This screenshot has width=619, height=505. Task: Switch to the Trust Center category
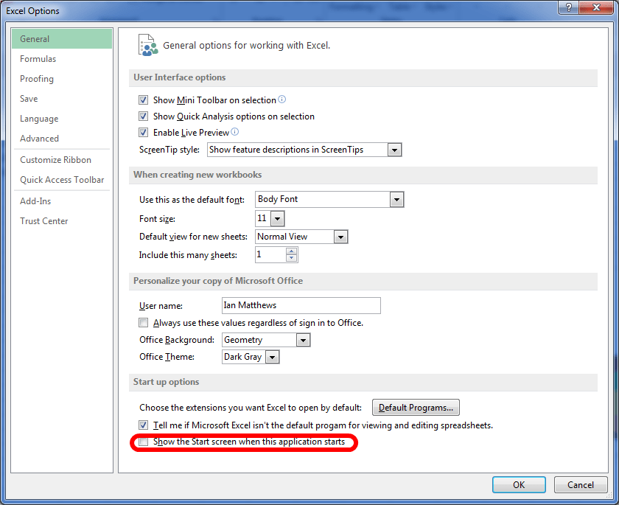44,221
